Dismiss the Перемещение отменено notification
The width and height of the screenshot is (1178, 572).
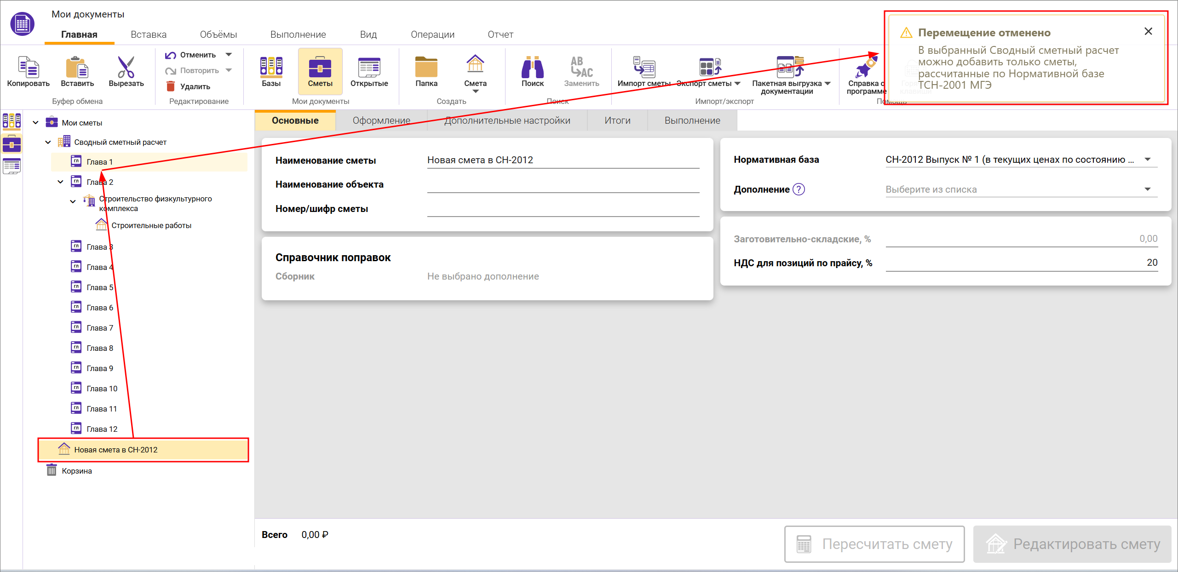point(1148,31)
